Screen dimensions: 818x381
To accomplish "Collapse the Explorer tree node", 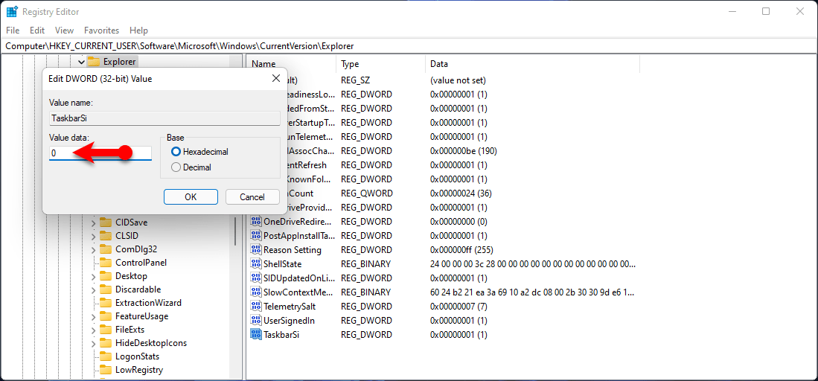I will click(81, 62).
